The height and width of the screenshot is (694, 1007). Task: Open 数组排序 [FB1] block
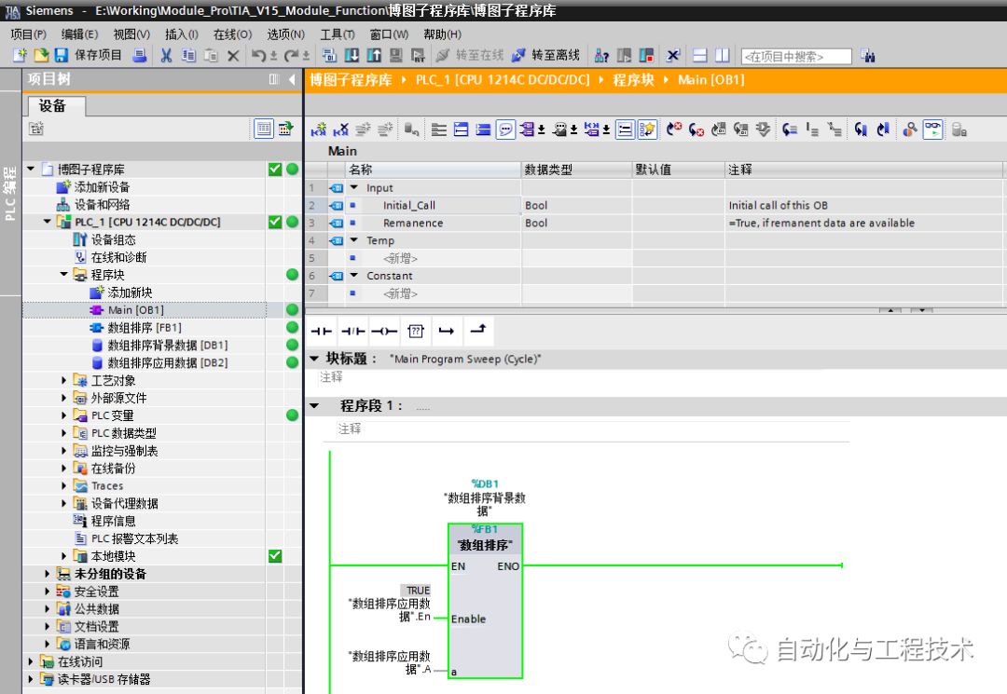(145, 328)
